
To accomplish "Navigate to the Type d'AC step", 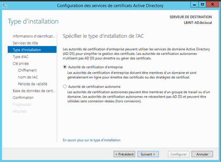I will [x=20, y=56].
